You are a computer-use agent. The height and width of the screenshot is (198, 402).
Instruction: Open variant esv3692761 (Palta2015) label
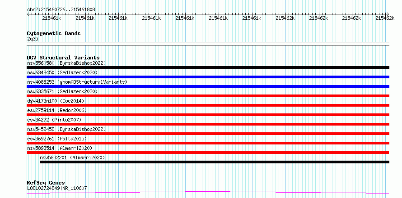pyautogui.click(x=57, y=139)
